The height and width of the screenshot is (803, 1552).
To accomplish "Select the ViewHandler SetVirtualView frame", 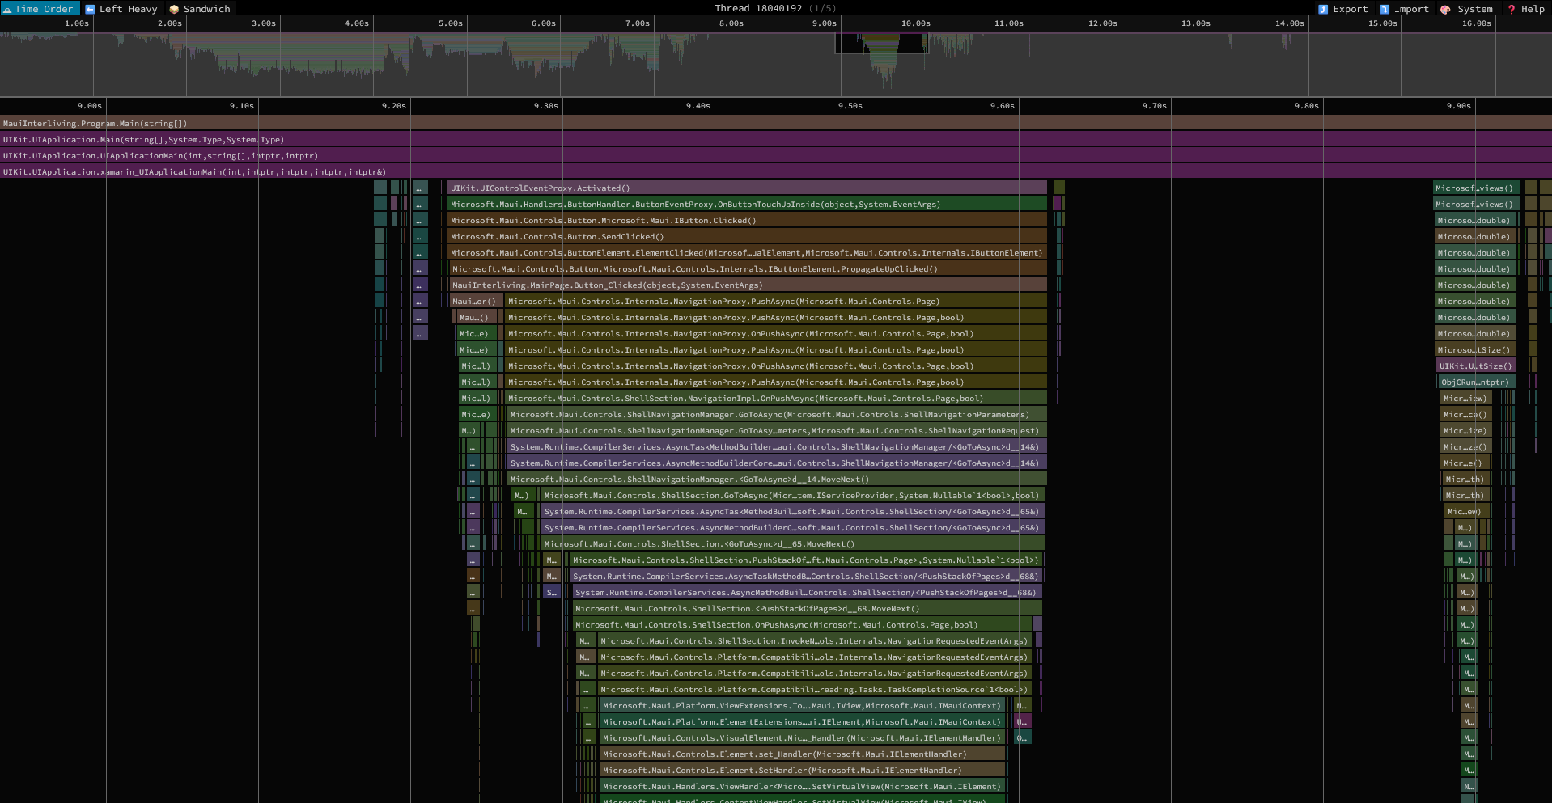I will 803,786.
